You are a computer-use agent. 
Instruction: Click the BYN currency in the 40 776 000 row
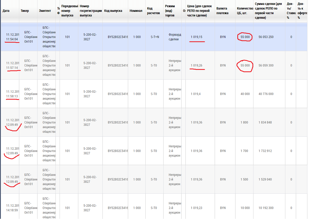click(223, 94)
